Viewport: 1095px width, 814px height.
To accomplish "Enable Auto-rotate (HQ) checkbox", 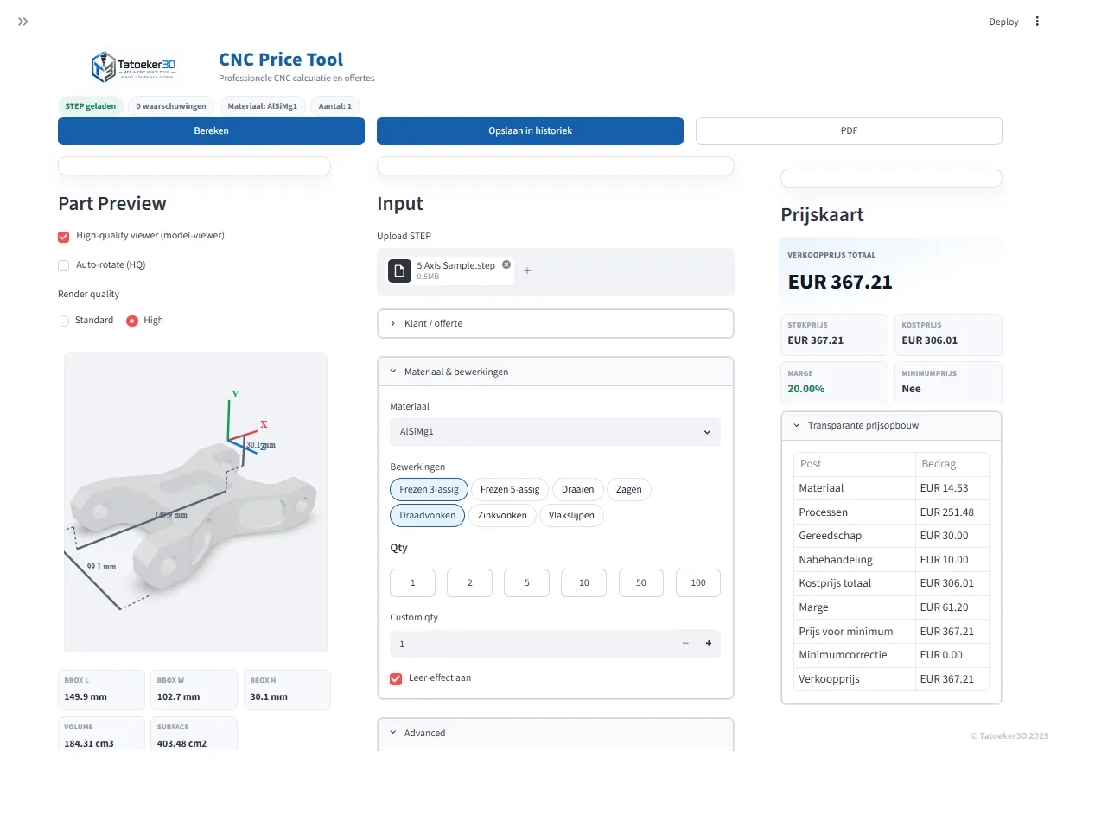I will (x=64, y=265).
